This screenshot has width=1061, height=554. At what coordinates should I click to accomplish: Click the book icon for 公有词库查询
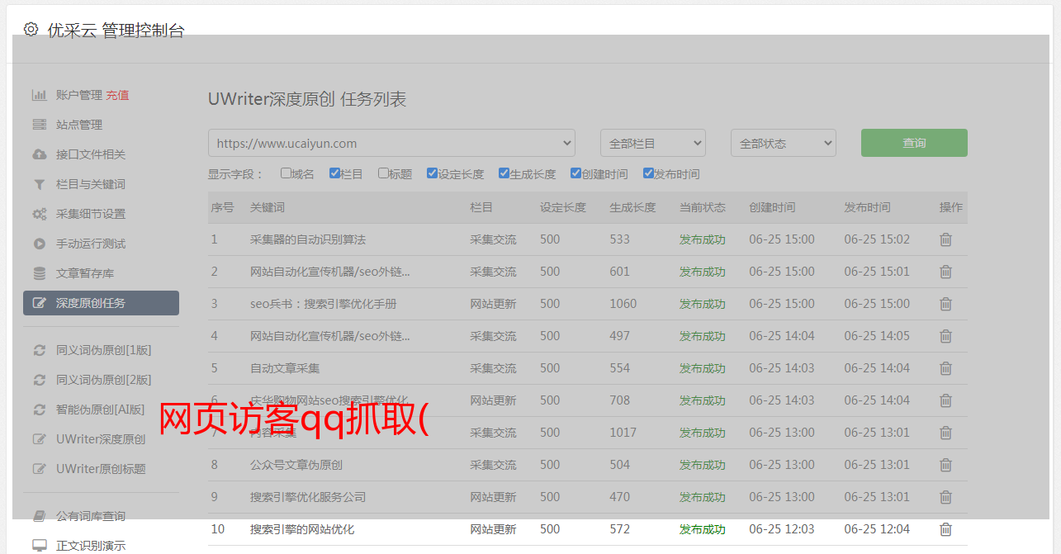pos(39,516)
